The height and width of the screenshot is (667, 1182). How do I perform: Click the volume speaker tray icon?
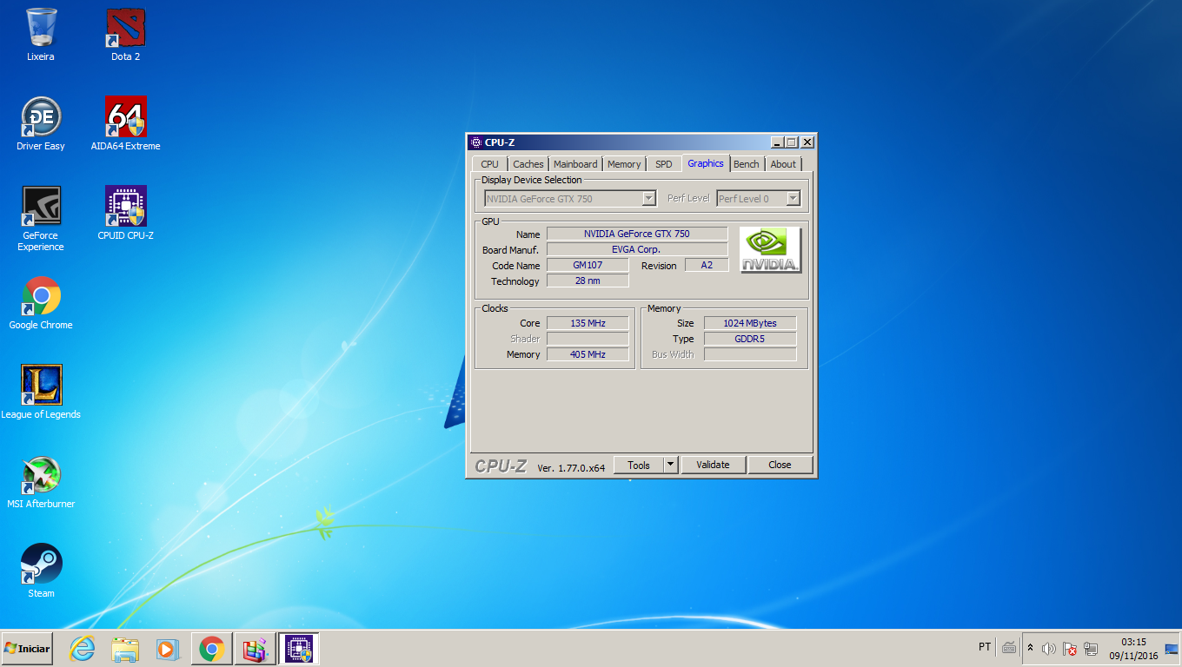pos(1048,649)
